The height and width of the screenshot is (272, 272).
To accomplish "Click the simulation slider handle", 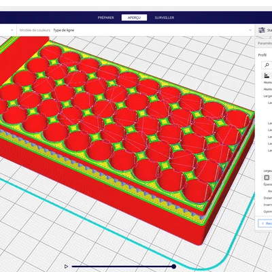I will [173, 267].
